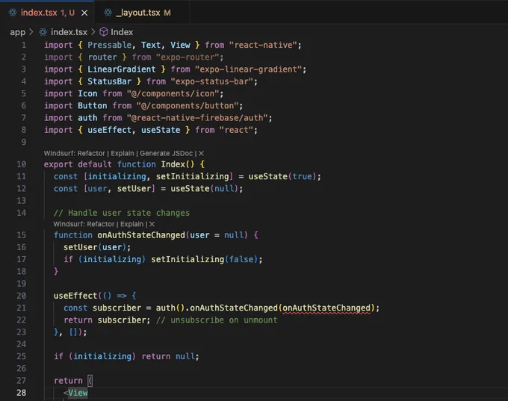Image resolution: width=508 pixels, height=401 pixels.
Task: Select index.tsx in breadcrumb path
Action: (x=69, y=32)
